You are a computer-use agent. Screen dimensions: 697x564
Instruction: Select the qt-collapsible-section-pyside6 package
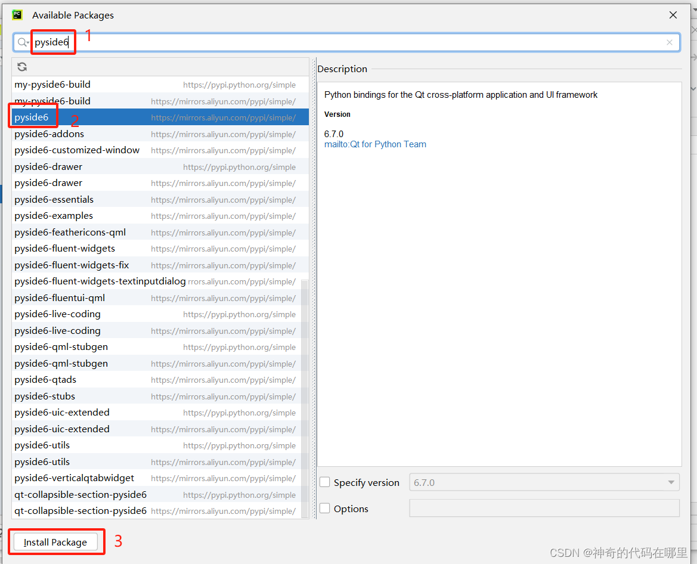[80, 494]
